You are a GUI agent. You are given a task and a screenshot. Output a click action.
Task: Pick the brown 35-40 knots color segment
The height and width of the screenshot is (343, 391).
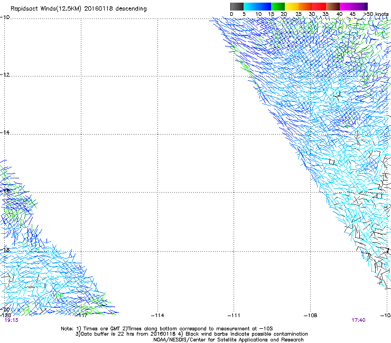(x=333, y=6)
